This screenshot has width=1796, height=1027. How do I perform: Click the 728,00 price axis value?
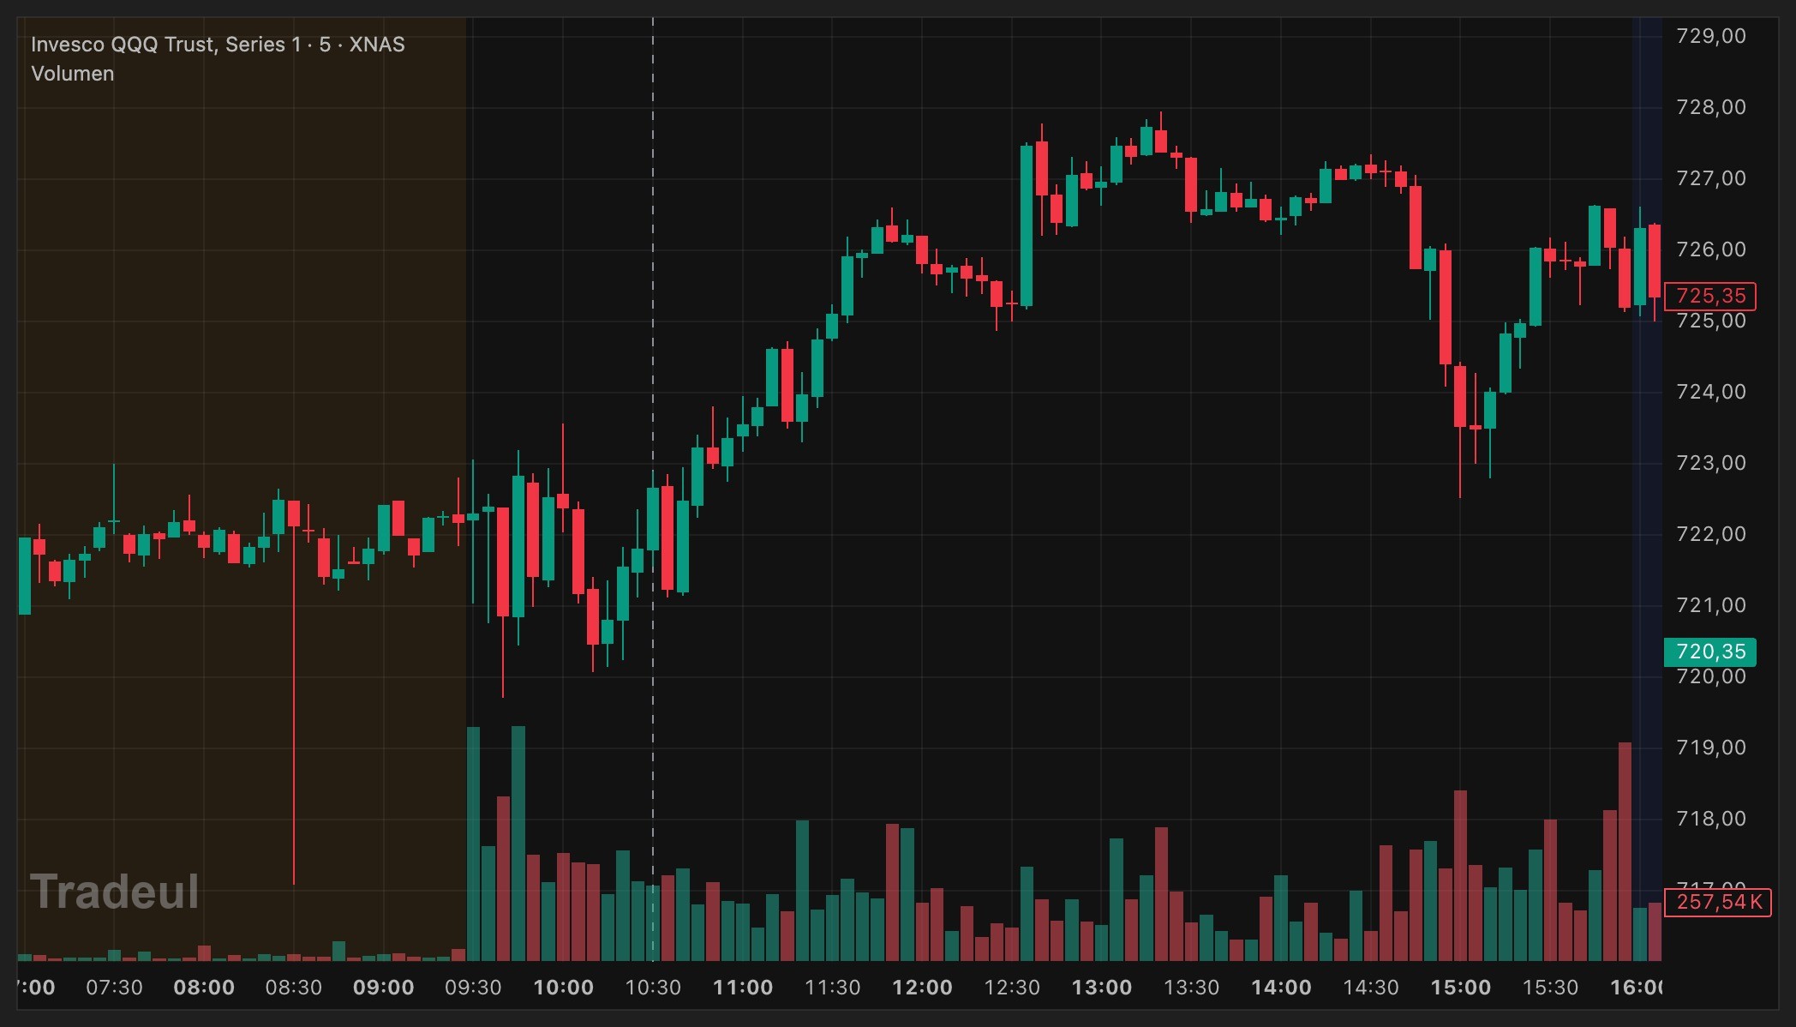[x=1710, y=107]
